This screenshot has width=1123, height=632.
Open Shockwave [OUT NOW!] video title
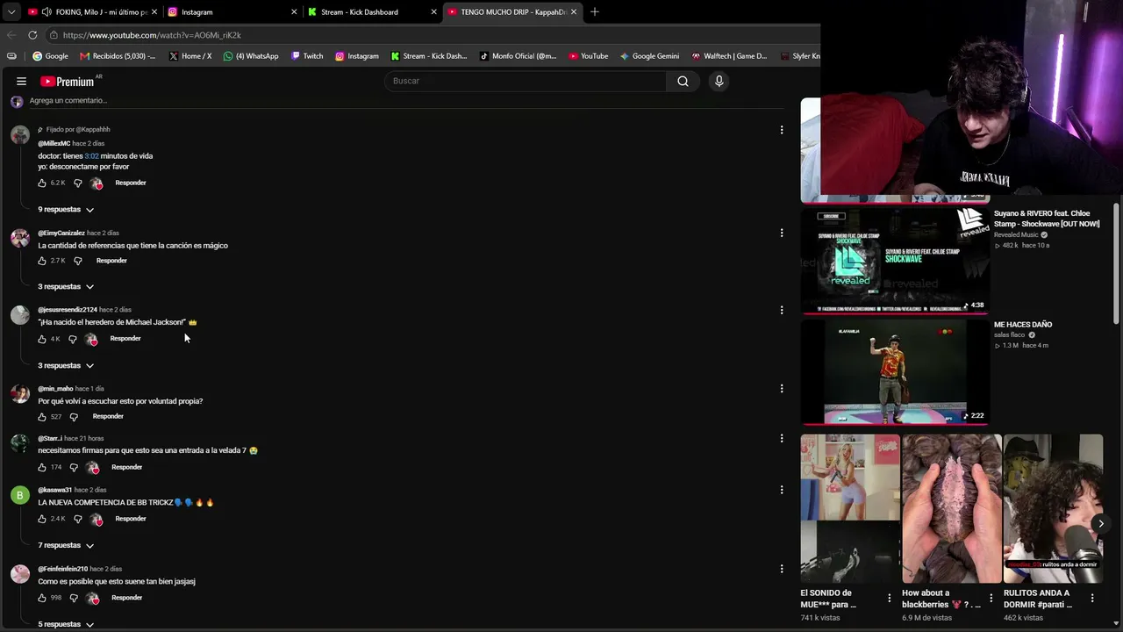tap(1047, 219)
